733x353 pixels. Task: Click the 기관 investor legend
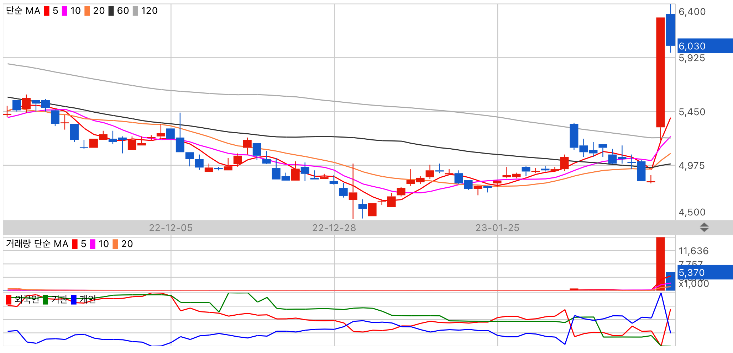pyautogui.click(x=55, y=300)
